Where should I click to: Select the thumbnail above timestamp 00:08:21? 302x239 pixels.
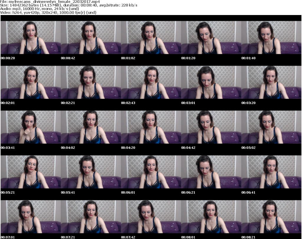(x=271, y=217)
